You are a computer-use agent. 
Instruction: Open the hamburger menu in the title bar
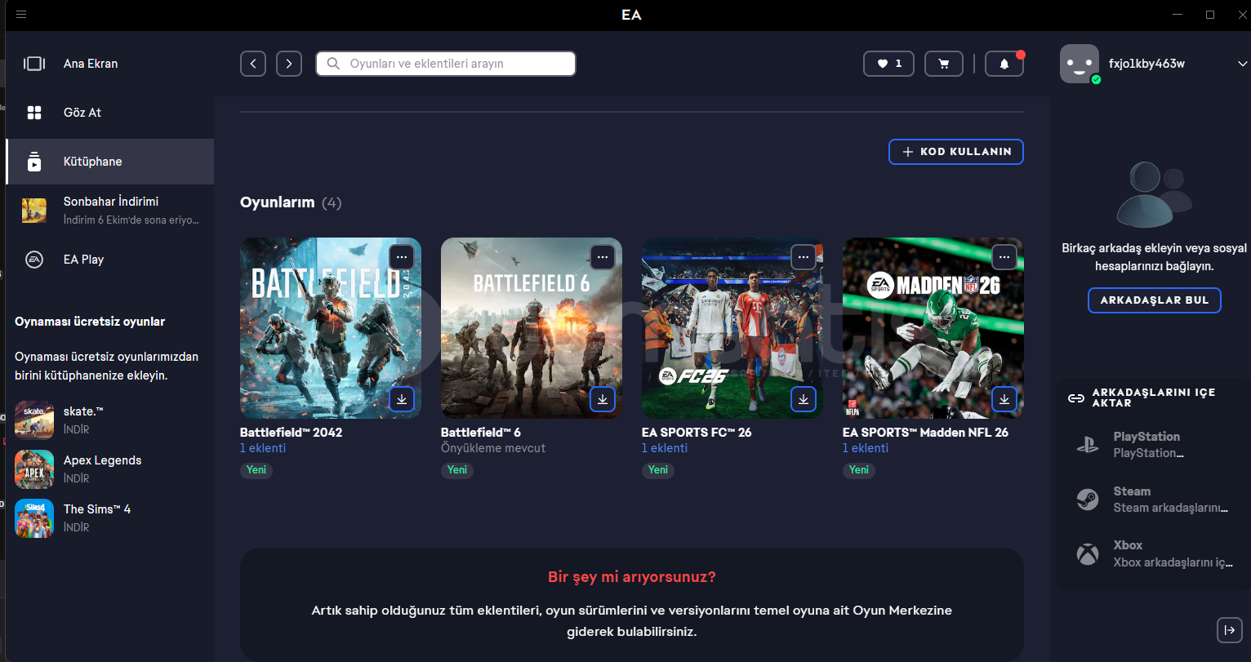(x=21, y=15)
